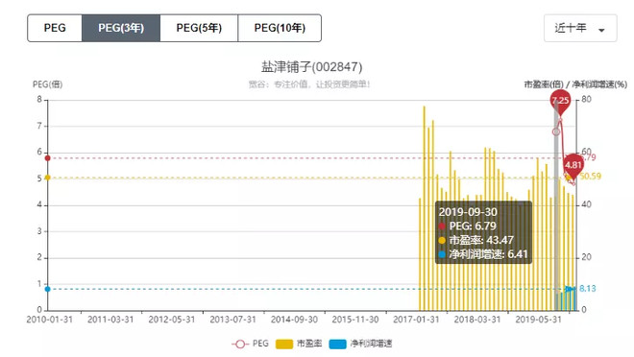Click the 8.13 average value label
This screenshot has width=634, height=357.
(x=588, y=288)
